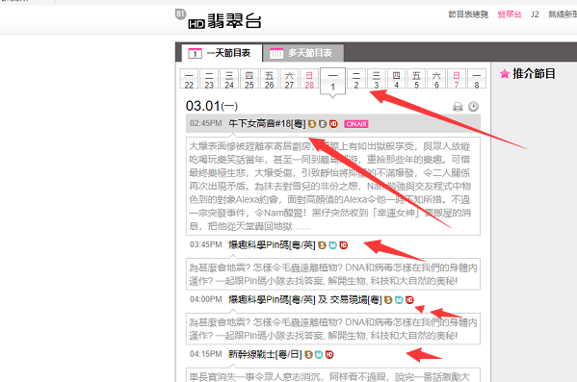Click the synopsis under the 04:00PM programme
This screenshot has height=382, width=577.
pyautogui.click(x=333, y=329)
